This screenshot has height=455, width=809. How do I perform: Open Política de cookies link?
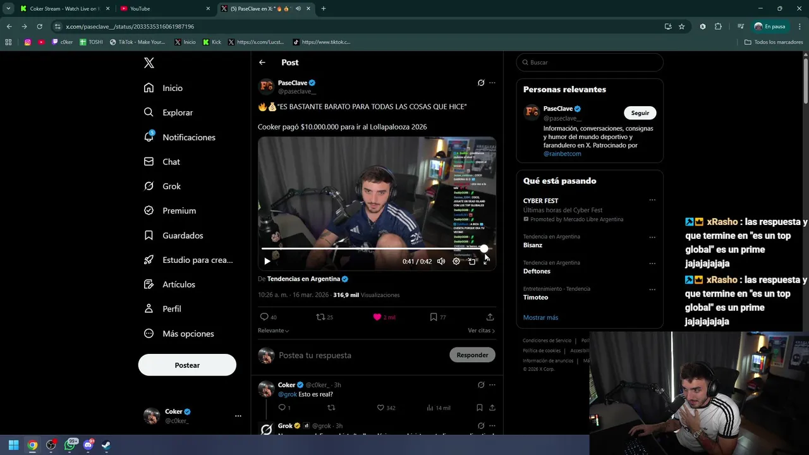coord(542,351)
